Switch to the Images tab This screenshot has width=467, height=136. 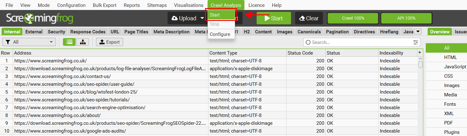(285, 32)
